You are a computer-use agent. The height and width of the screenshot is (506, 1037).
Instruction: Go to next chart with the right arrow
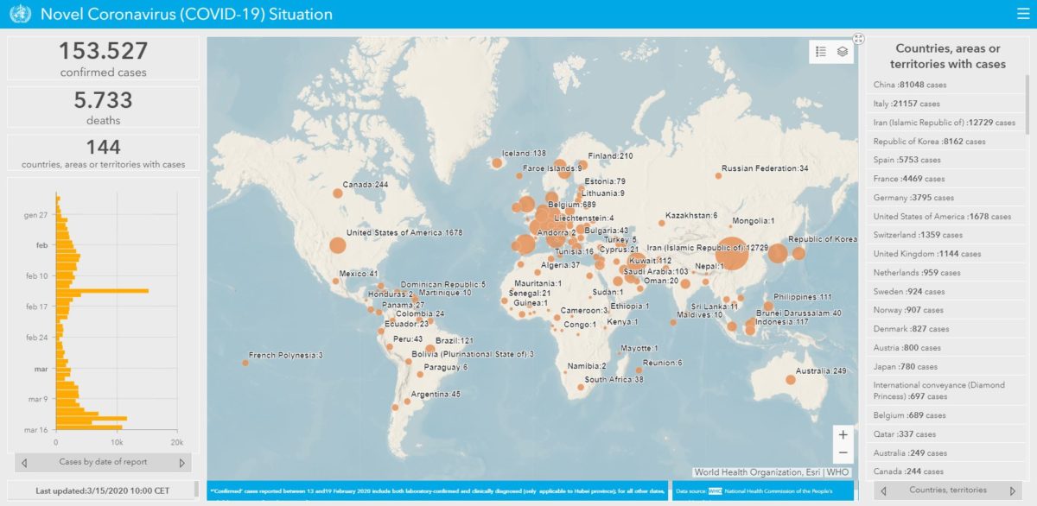click(x=181, y=463)
